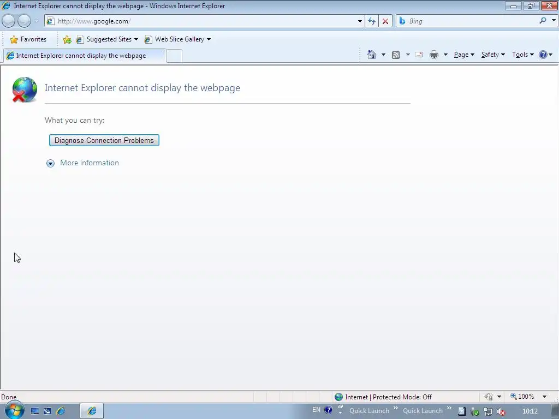Click the zoom level 100% button
Screen dimensions: 559x419
[522, 397]
